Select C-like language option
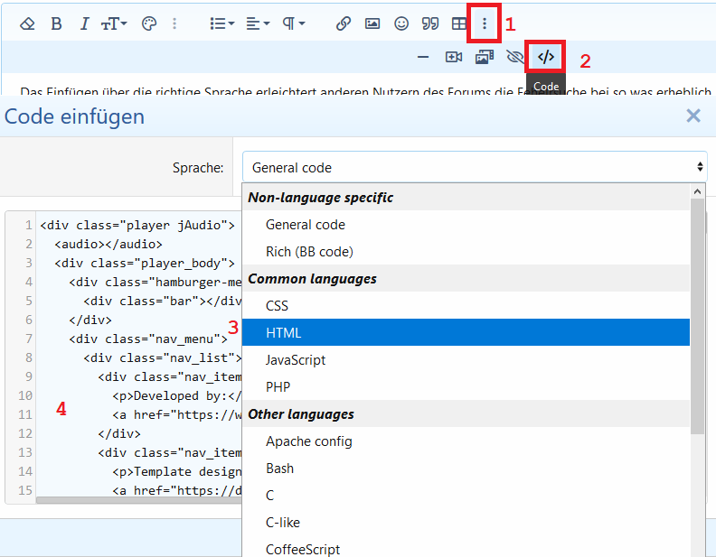 [x=466, y=523]
